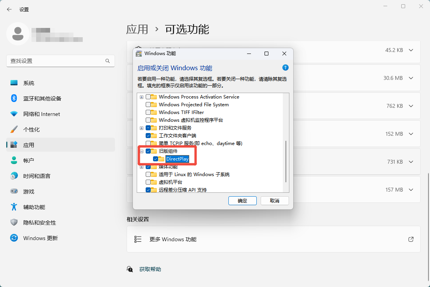Open 帐户 settings category
Viewport: 430px width, 287px height.
[60, 160]
